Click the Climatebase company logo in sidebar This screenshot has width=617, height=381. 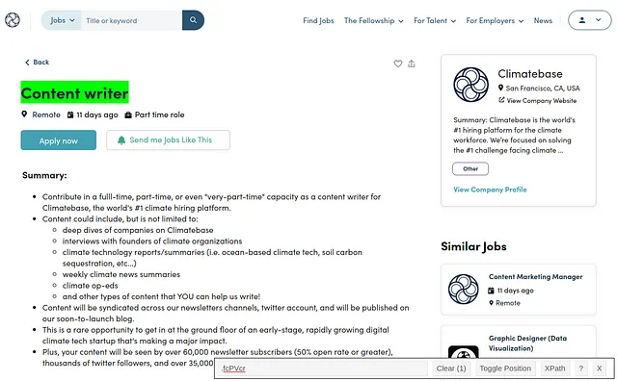[470, 85]
